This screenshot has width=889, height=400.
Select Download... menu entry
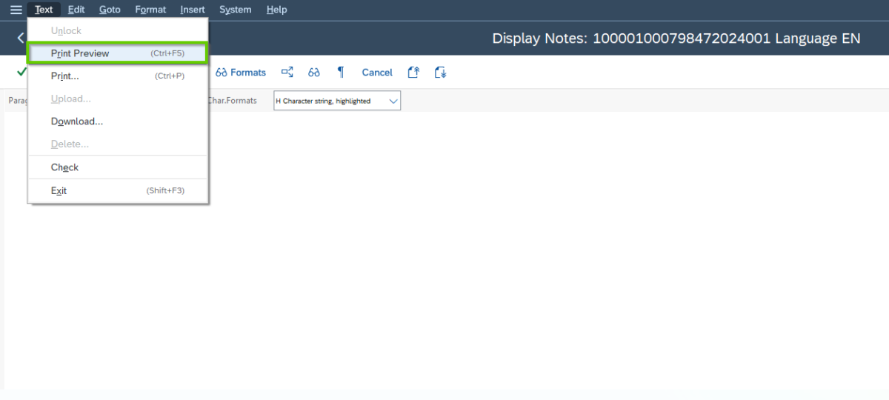click(77, 121)
